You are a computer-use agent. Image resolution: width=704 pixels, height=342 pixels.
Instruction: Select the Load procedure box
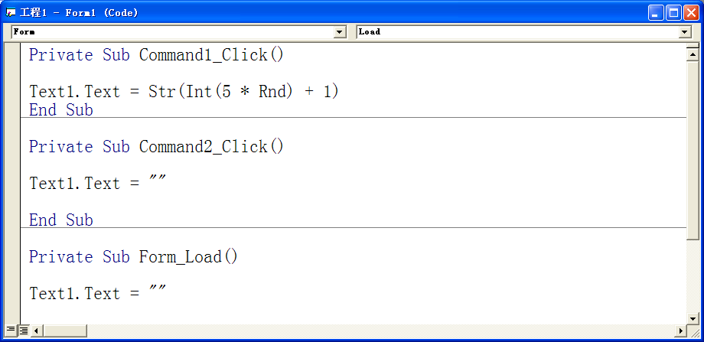point(524,32)
